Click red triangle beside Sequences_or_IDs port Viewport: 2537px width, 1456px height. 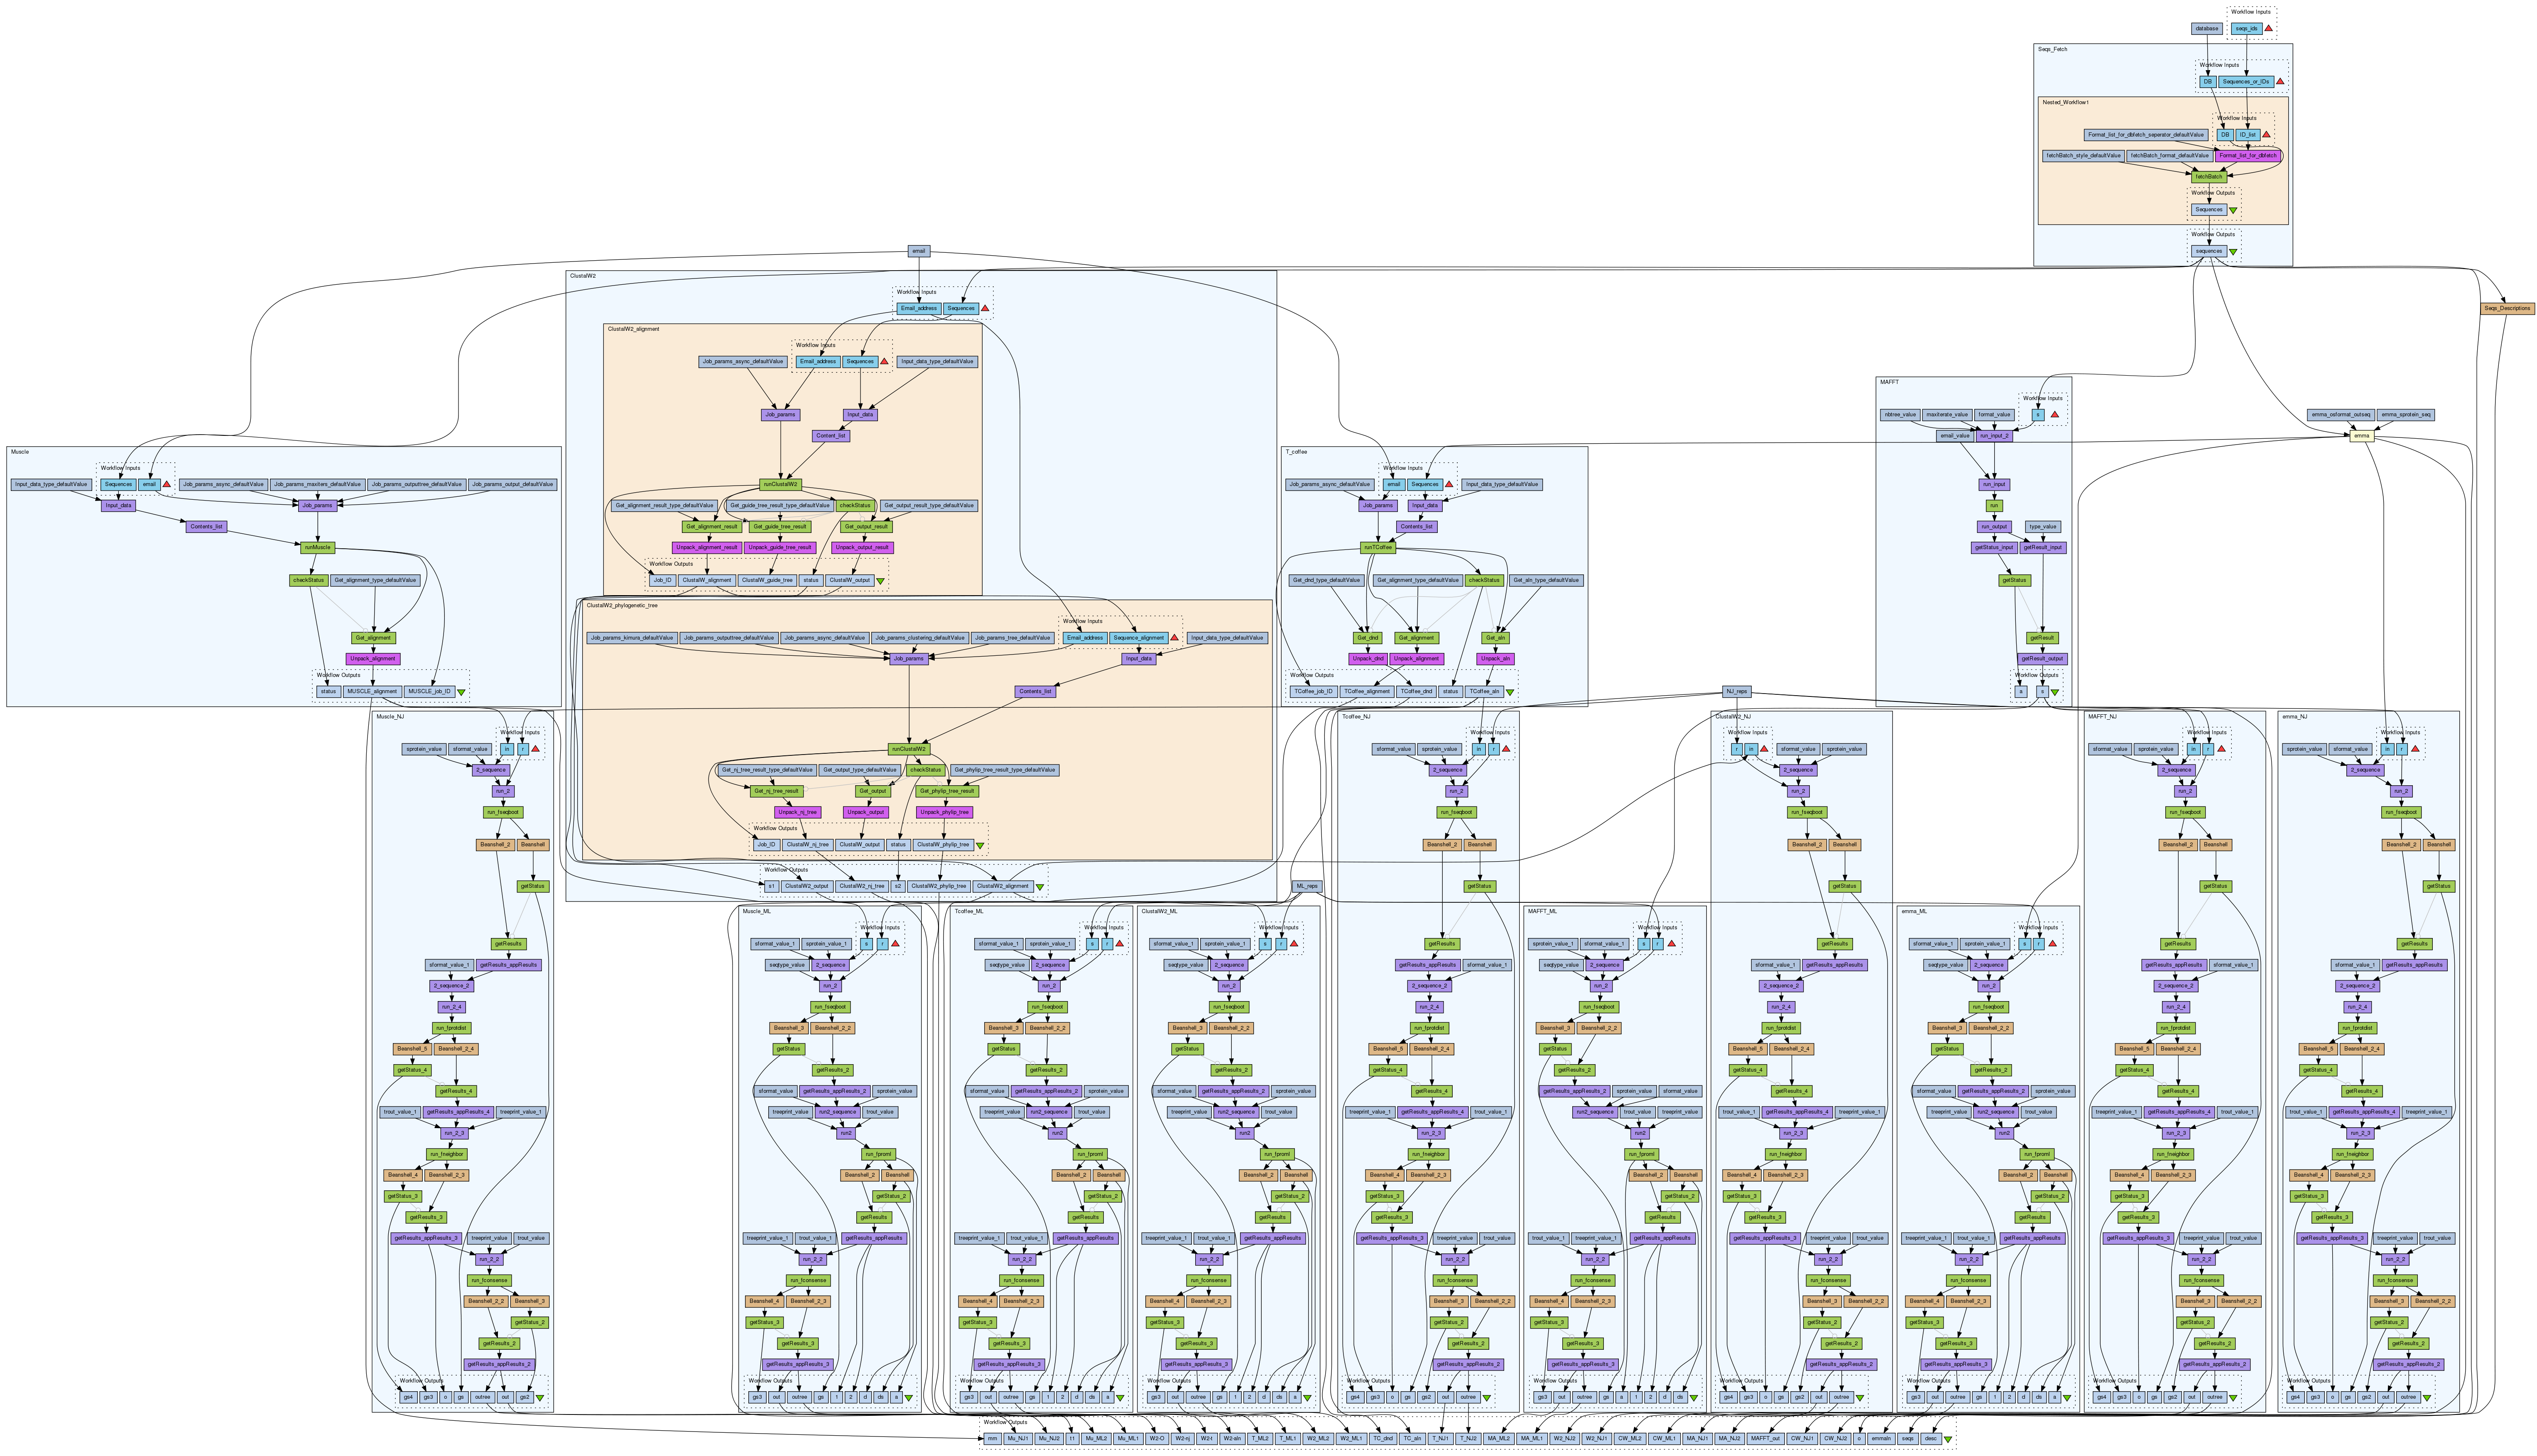click(2280, 82)
